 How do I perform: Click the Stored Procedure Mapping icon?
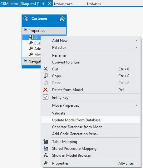click(x=46, y=148)
